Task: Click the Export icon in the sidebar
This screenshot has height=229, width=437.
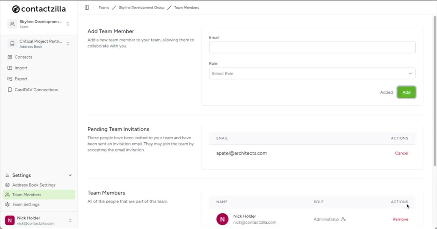Action: coord(10,79)
